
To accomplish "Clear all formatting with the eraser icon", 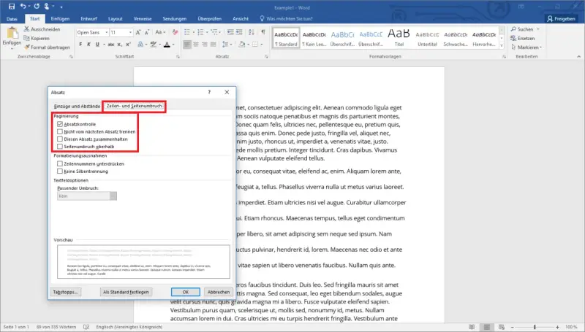I will point(175,32).
